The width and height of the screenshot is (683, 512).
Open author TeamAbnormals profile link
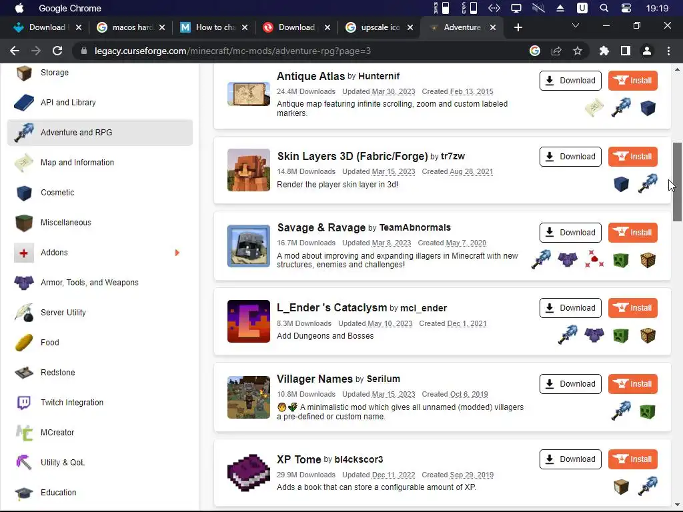[x=415, y=228]
